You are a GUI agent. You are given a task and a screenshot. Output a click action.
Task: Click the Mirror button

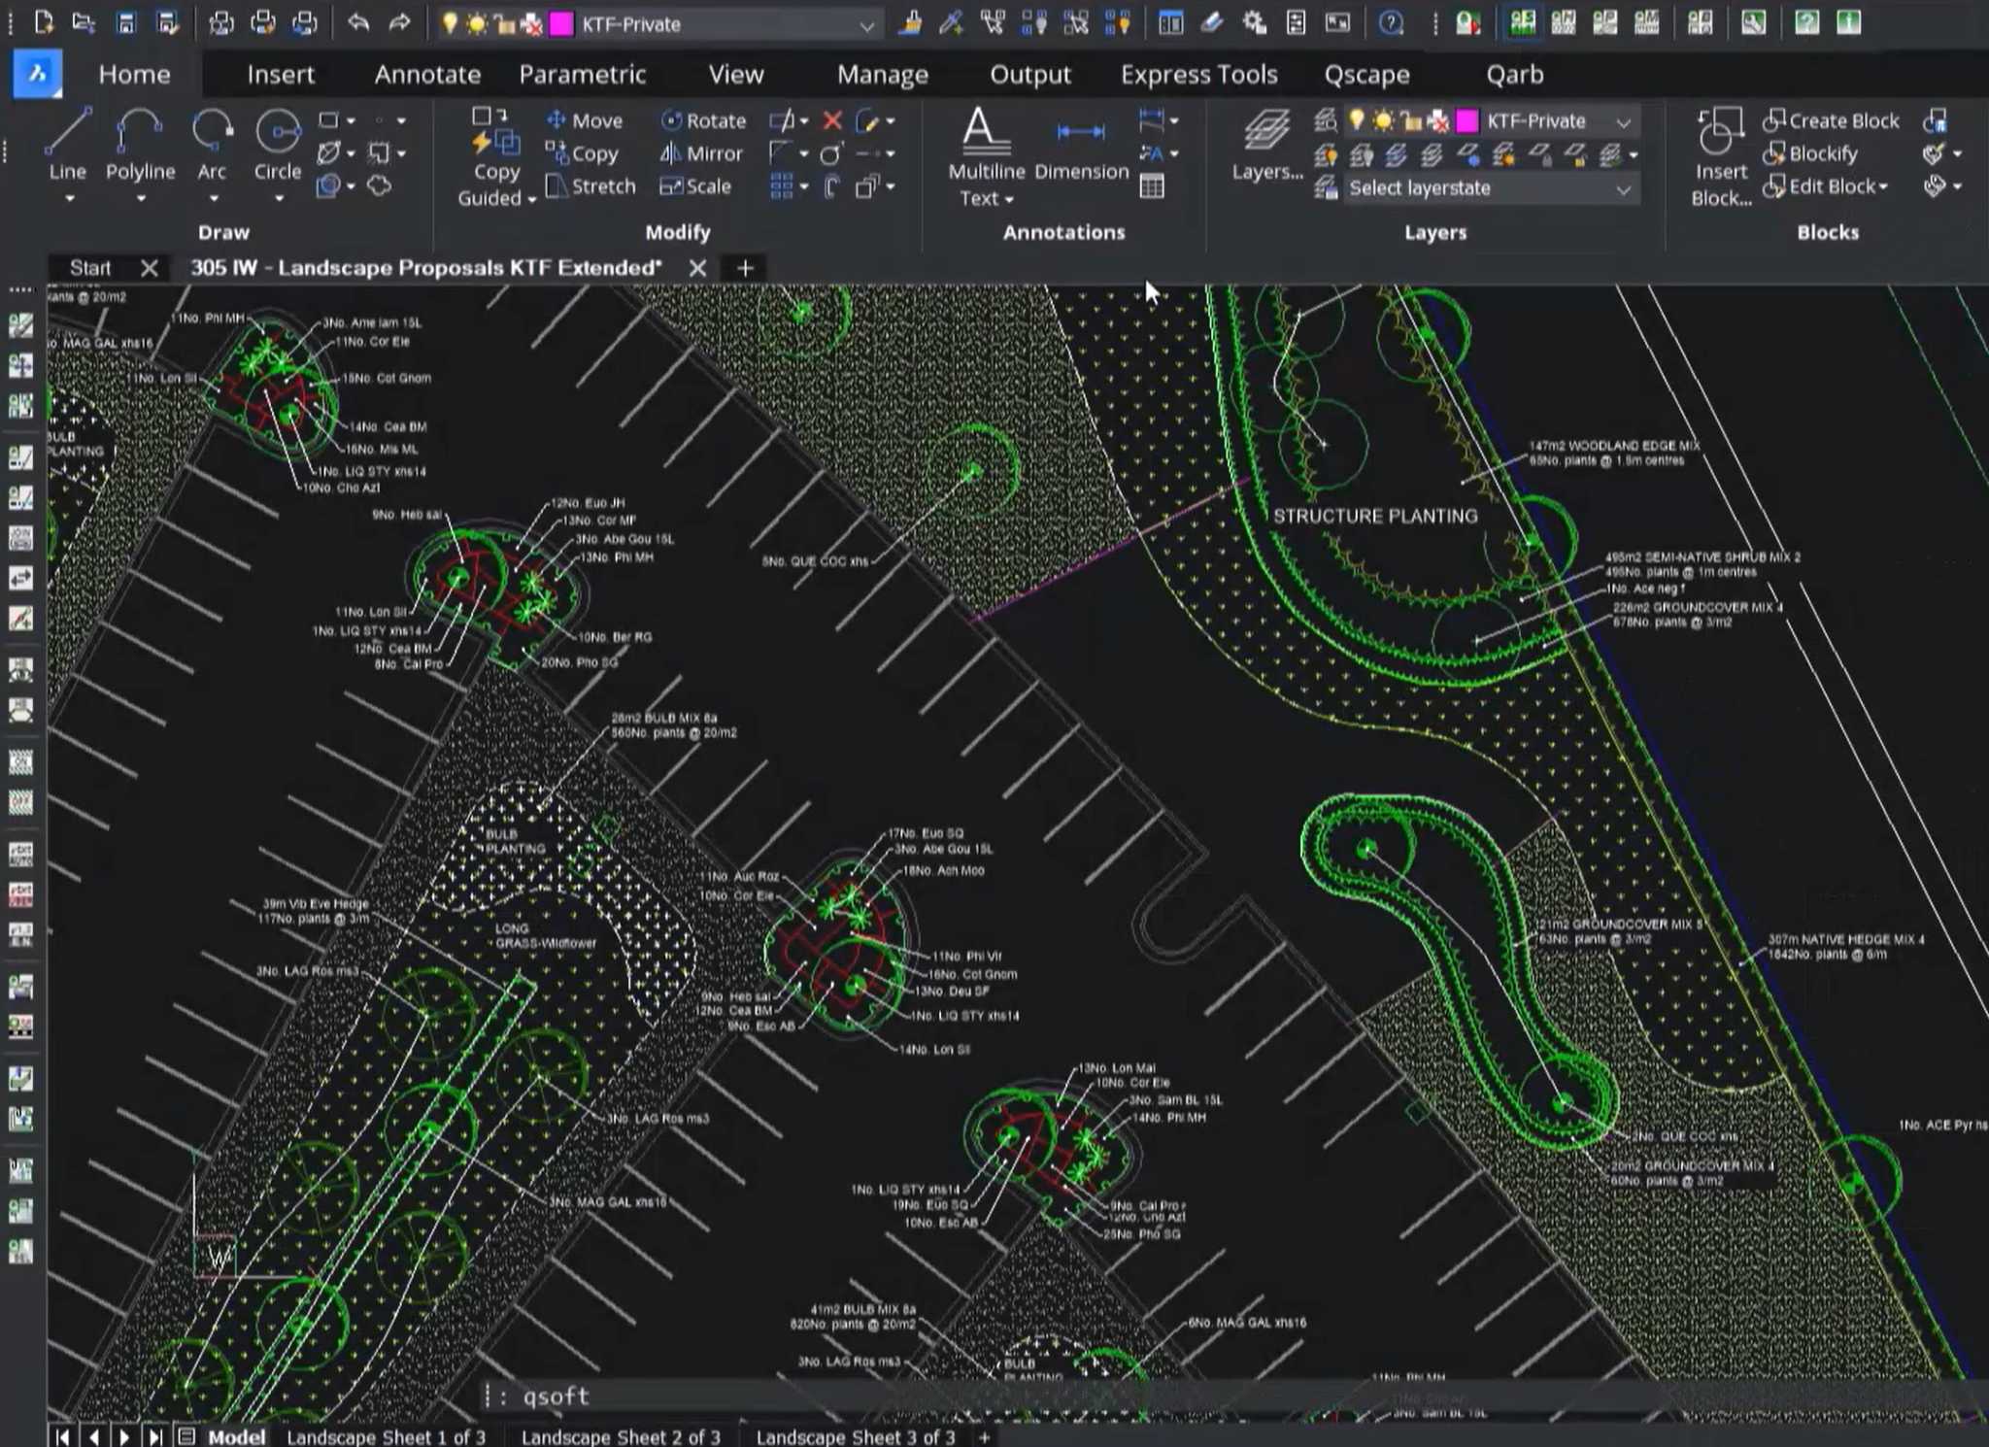pos(701,153)
